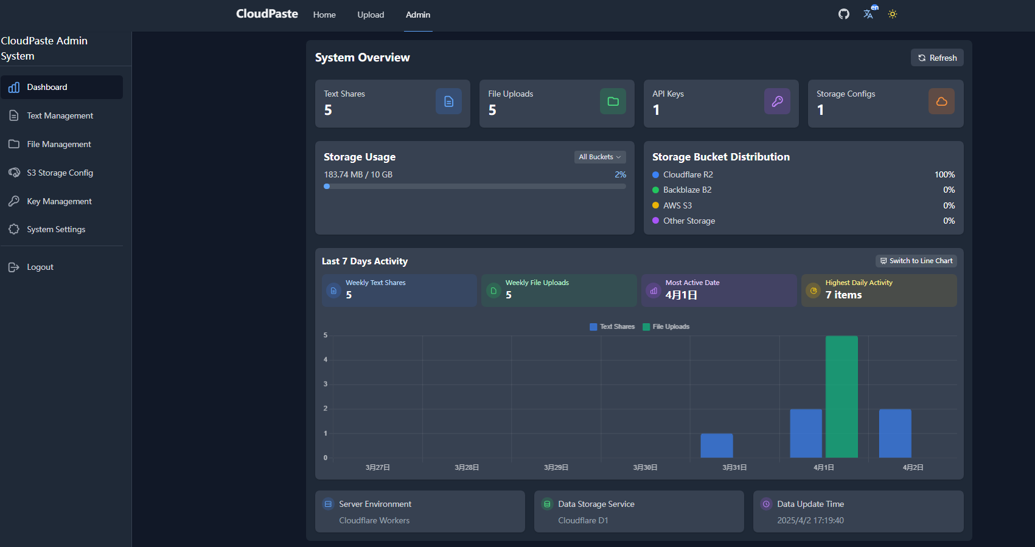Click the File Uploads folder icon

click(613, 101)
